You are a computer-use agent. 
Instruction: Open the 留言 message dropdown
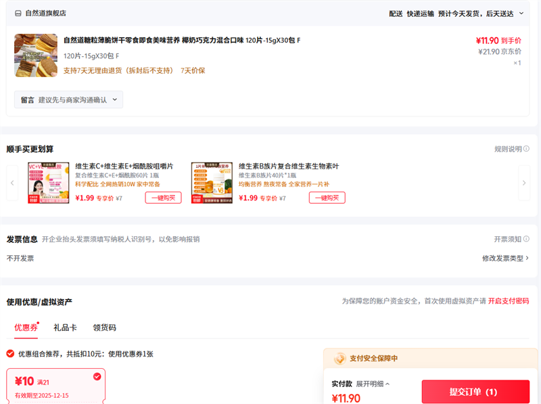coord(68,99)
